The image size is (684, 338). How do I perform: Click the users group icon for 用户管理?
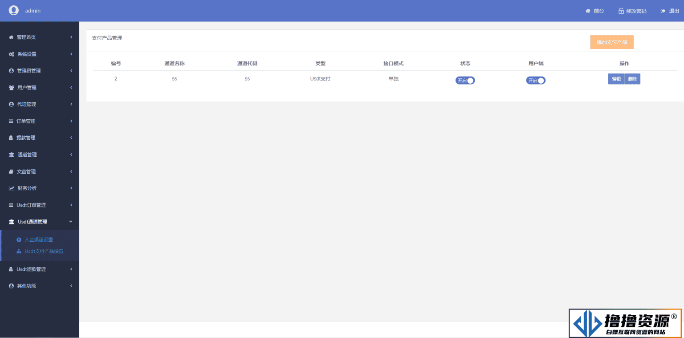coord(12,88)
